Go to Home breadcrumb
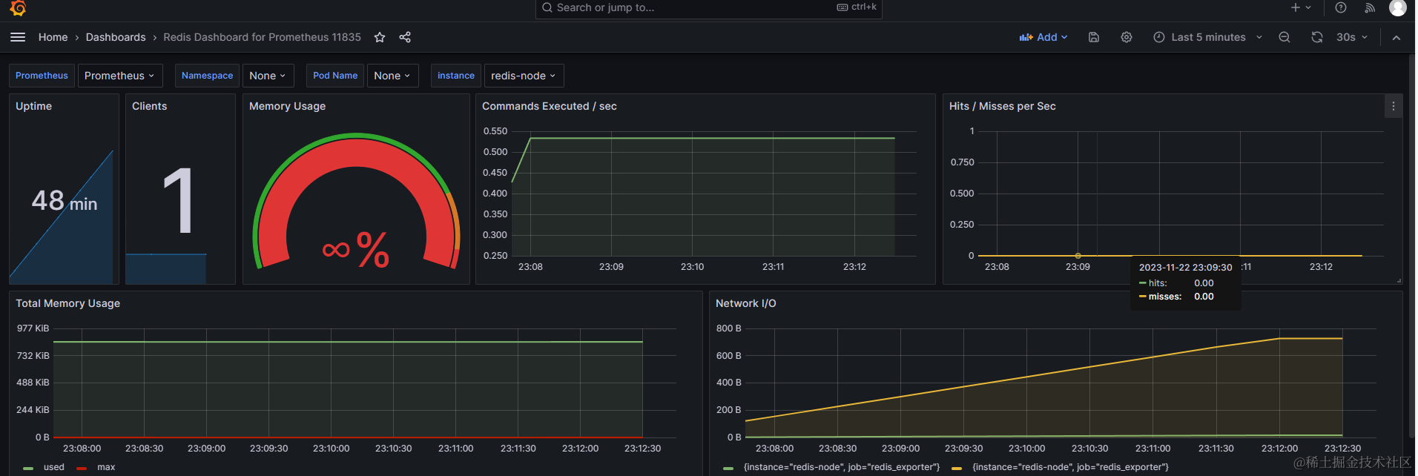Image resolution: width=1418 pixels, height=476 pixels. [x=53, y=37]
